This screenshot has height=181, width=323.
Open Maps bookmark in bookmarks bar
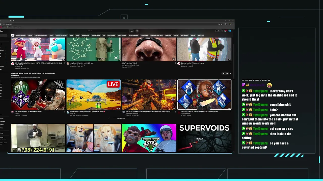[x=9, y=27]
